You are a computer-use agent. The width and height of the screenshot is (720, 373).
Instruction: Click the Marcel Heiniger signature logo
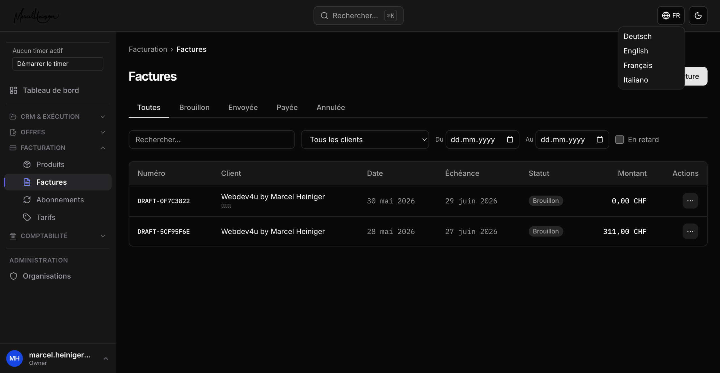pyautogui.click(x=36, y=15)
